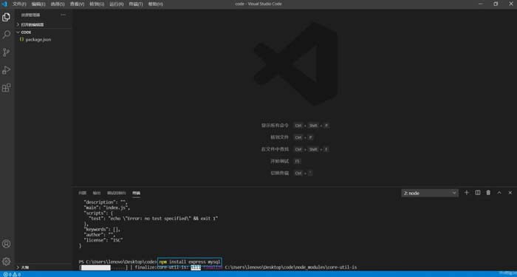517x277 pixels.
Task: Open the Search view in activity bar
Action: 6,35
